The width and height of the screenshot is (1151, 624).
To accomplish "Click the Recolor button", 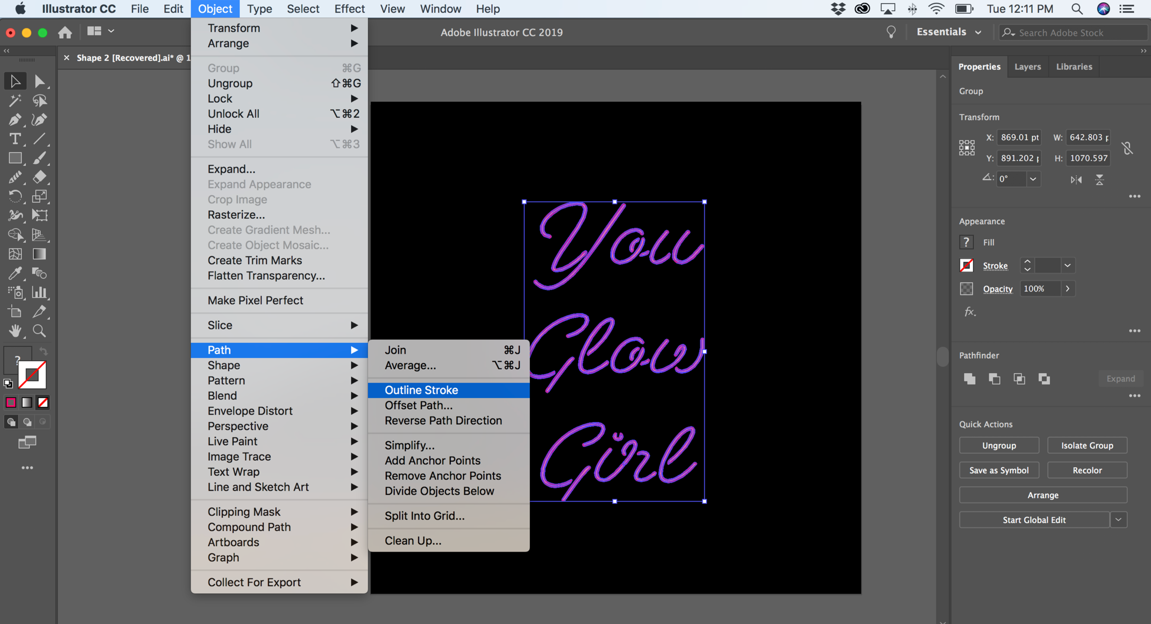I will (1087, 470).
